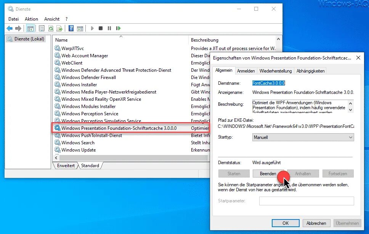Switch to the Wiederherstellung tab
The height and width of the screenshot is (234, 369).
click(276, 71)
